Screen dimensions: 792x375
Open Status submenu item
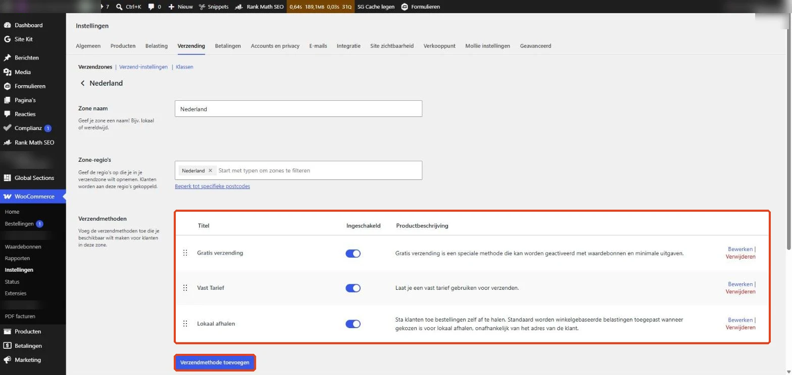(12, 282)
